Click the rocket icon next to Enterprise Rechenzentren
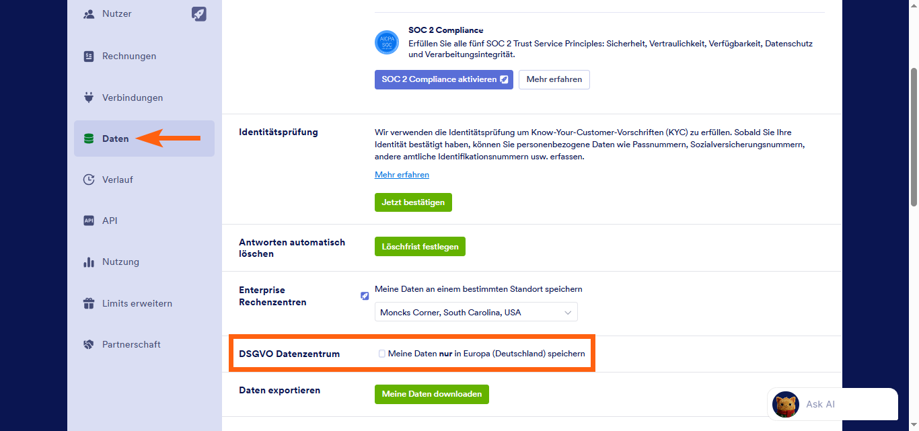Screen dimensions: 919x431 point(365,296)
